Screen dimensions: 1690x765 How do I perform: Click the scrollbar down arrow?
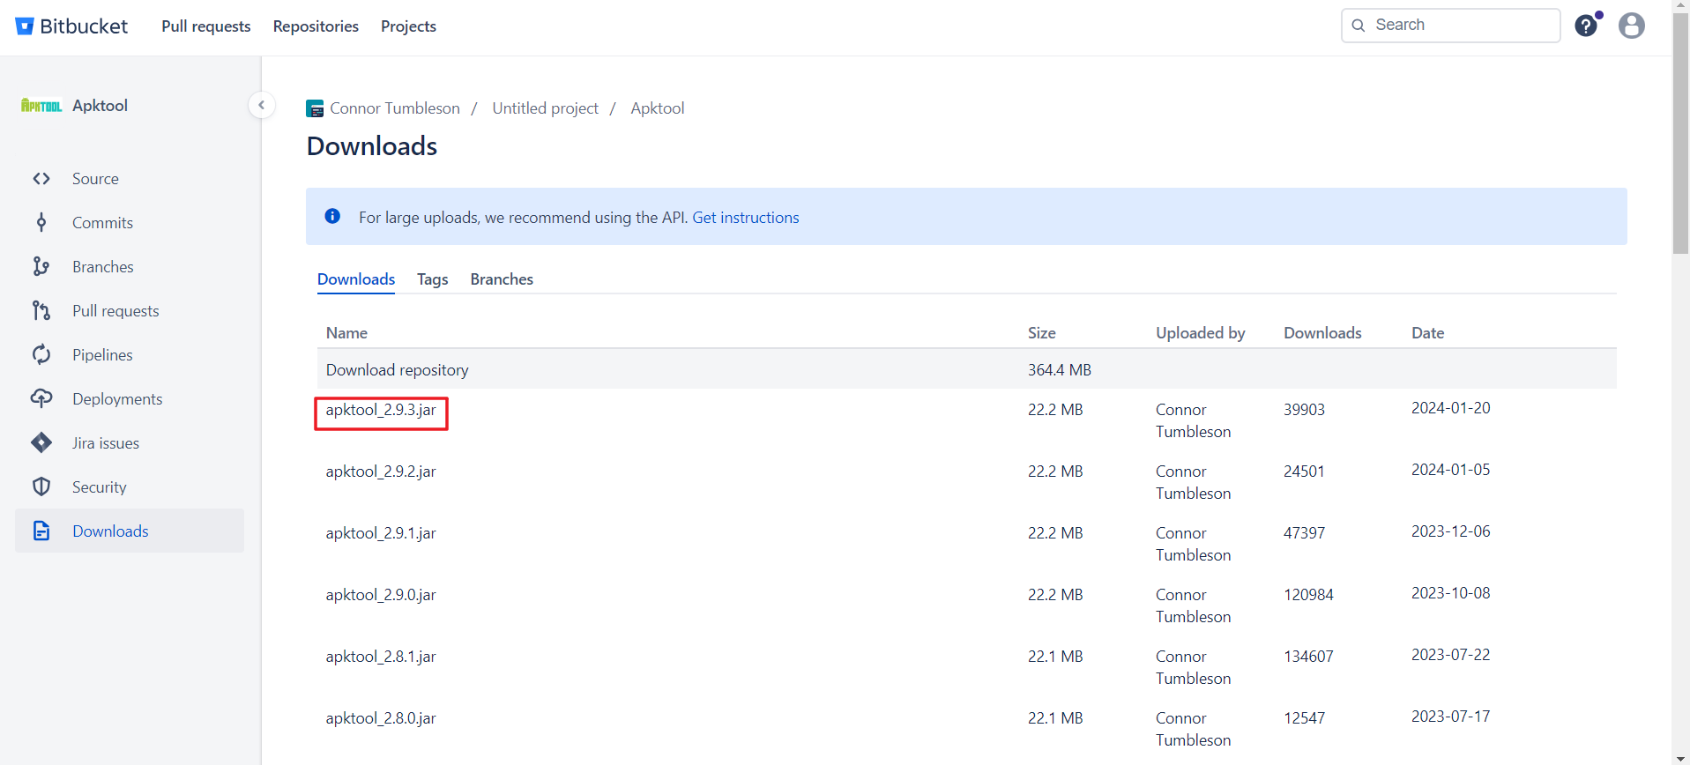[x=1680, y=758]
